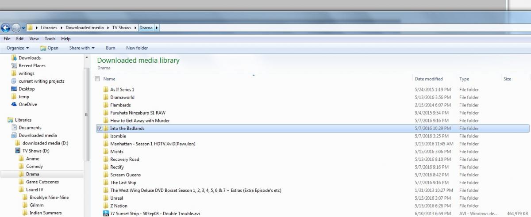Screen dimensions: 531x217
Task: Select Documents library in navigation tree
Action: pos(30,128)
